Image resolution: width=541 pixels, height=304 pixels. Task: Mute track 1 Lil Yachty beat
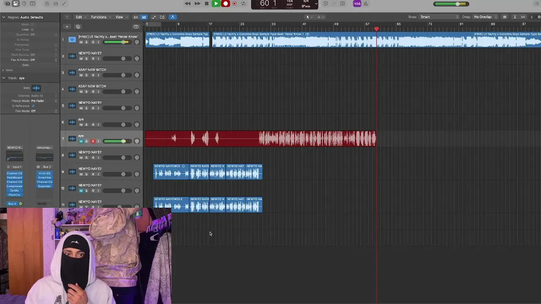point(81,42)
